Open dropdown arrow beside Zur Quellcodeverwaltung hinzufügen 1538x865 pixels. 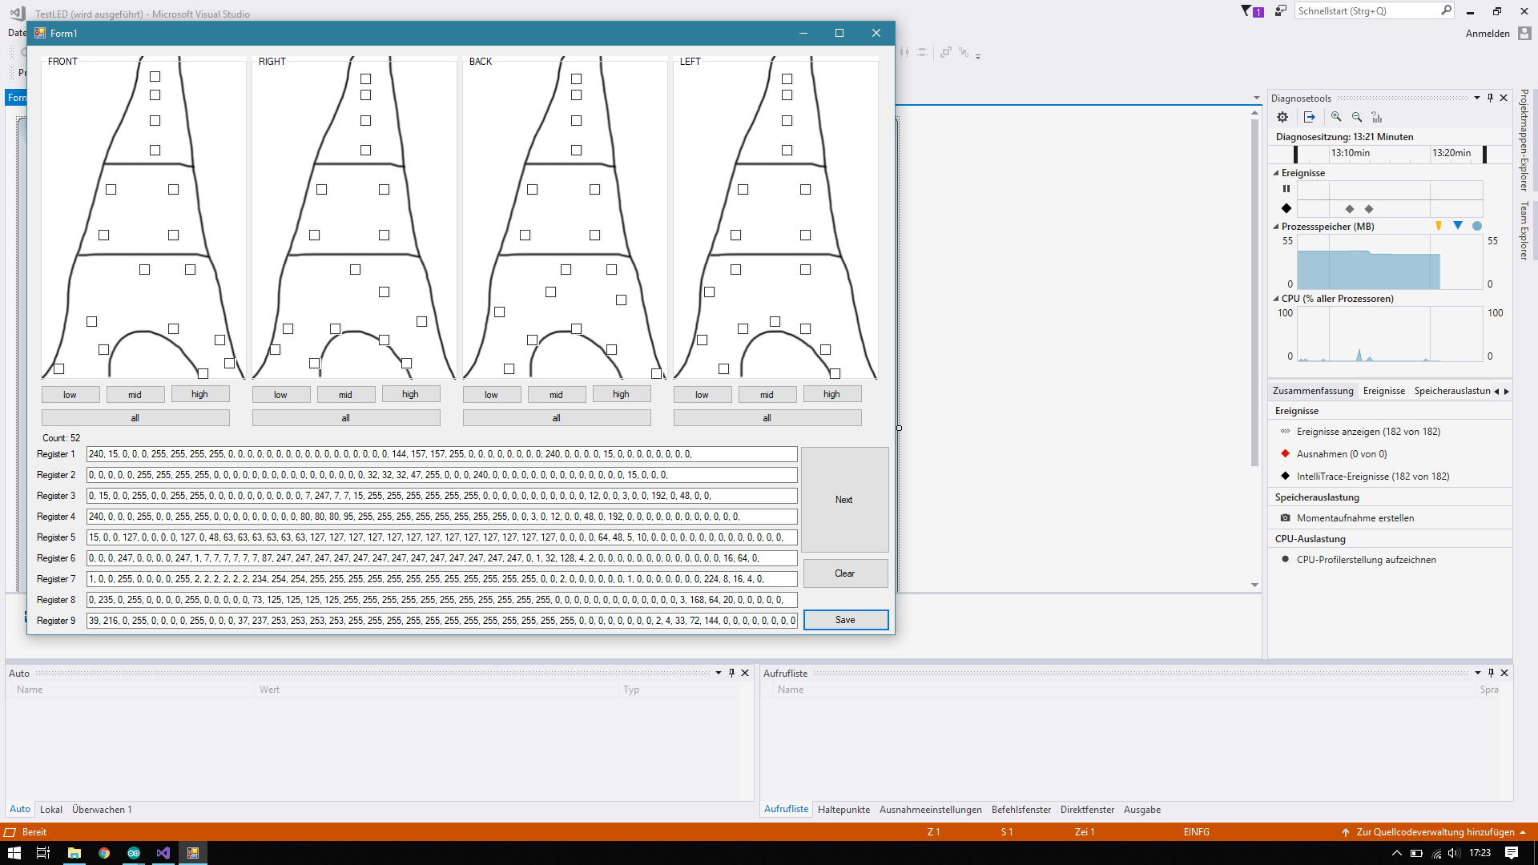[1523, 832]
